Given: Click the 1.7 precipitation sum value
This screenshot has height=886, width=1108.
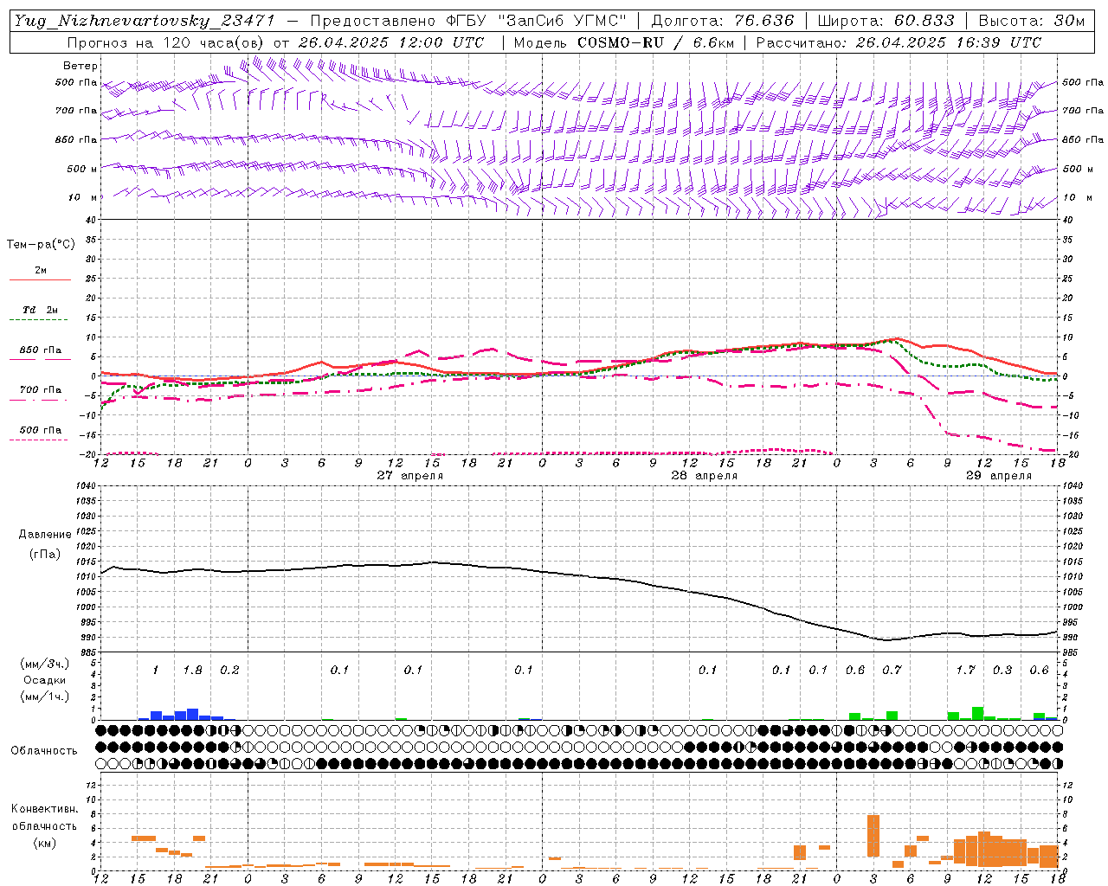Looking at the screenshot, I should click(x=966, y=671).
